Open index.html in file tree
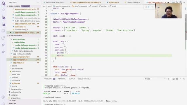This screenshot has height=105, width=187. point(16,75)
